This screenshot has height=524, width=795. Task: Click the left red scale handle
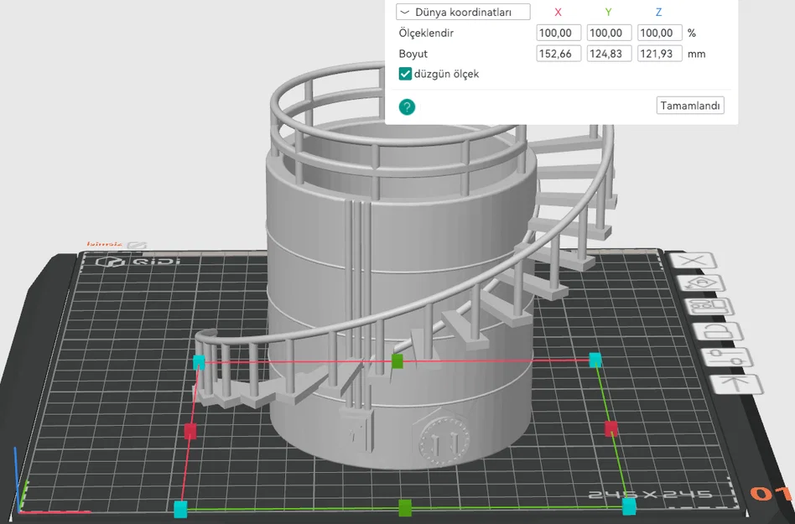tap(190, 431)
